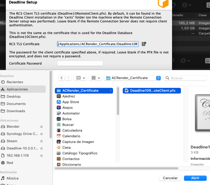Select 1,03 GB row in background Finder
The image size is (210, 185).
191,28
